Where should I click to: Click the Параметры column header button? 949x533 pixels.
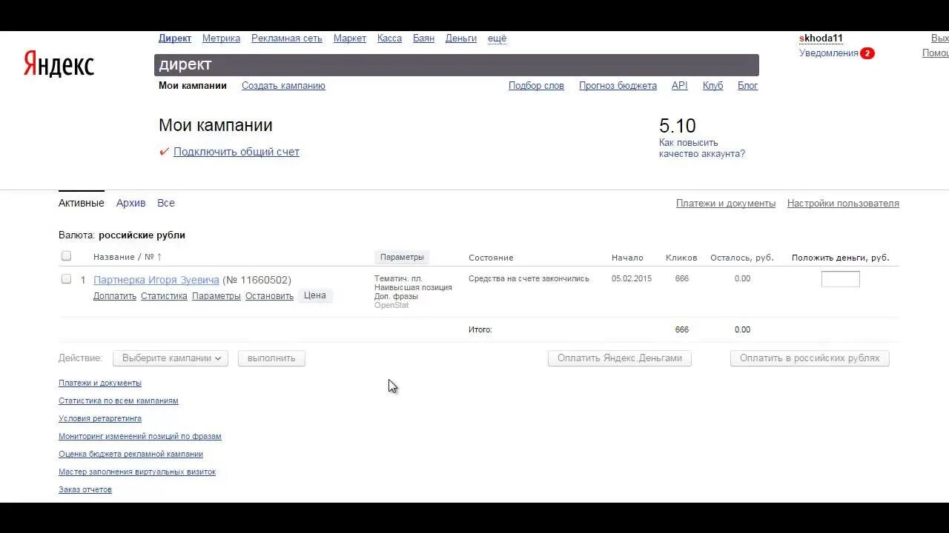click(402, 257)
